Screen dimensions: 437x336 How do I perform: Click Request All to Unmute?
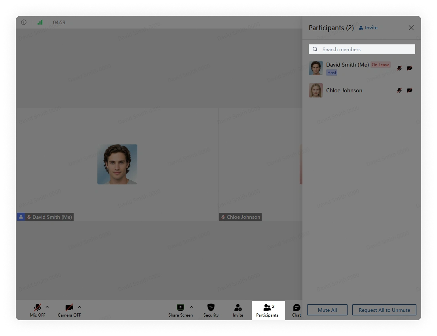pos(384,310)
